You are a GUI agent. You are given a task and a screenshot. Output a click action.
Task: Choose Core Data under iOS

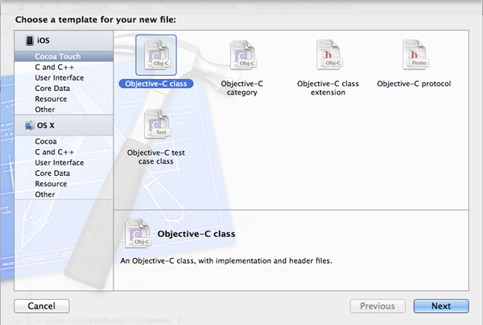point(64,88)
